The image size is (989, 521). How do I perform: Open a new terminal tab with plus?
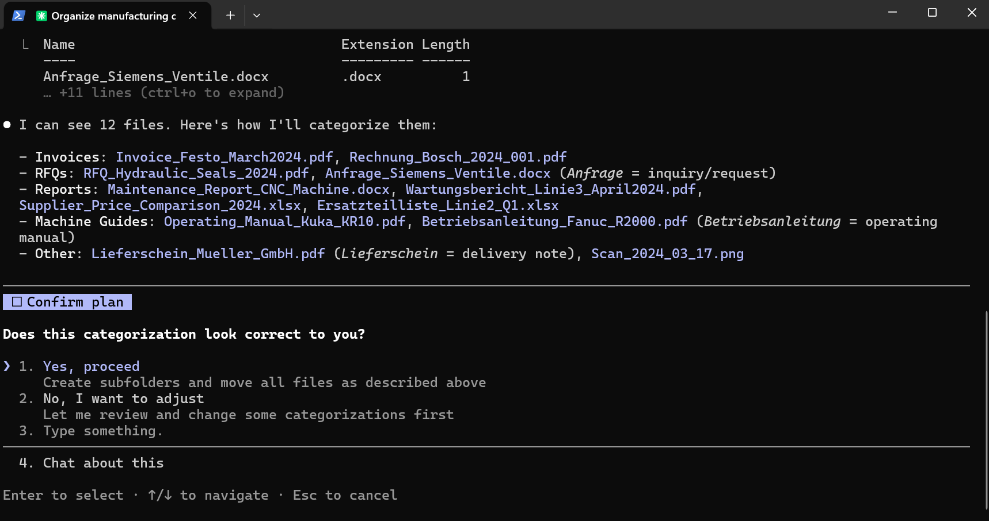pyautogui.click(x=230, y=16)
